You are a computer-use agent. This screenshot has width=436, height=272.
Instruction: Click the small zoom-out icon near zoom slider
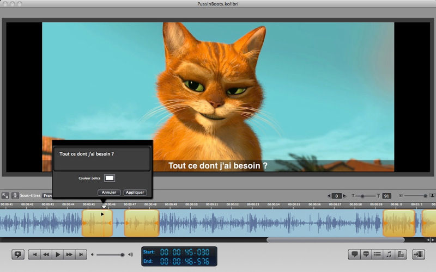pyautogui.click(x=401, y=196)
